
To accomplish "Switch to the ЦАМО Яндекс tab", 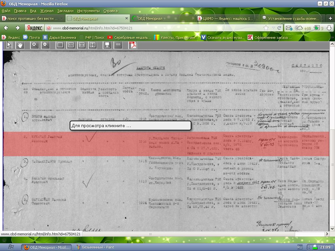I will (x=226, y=19).
